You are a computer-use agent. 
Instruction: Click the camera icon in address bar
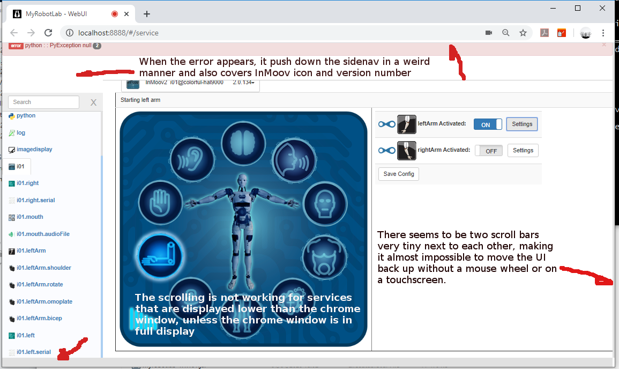489,33
